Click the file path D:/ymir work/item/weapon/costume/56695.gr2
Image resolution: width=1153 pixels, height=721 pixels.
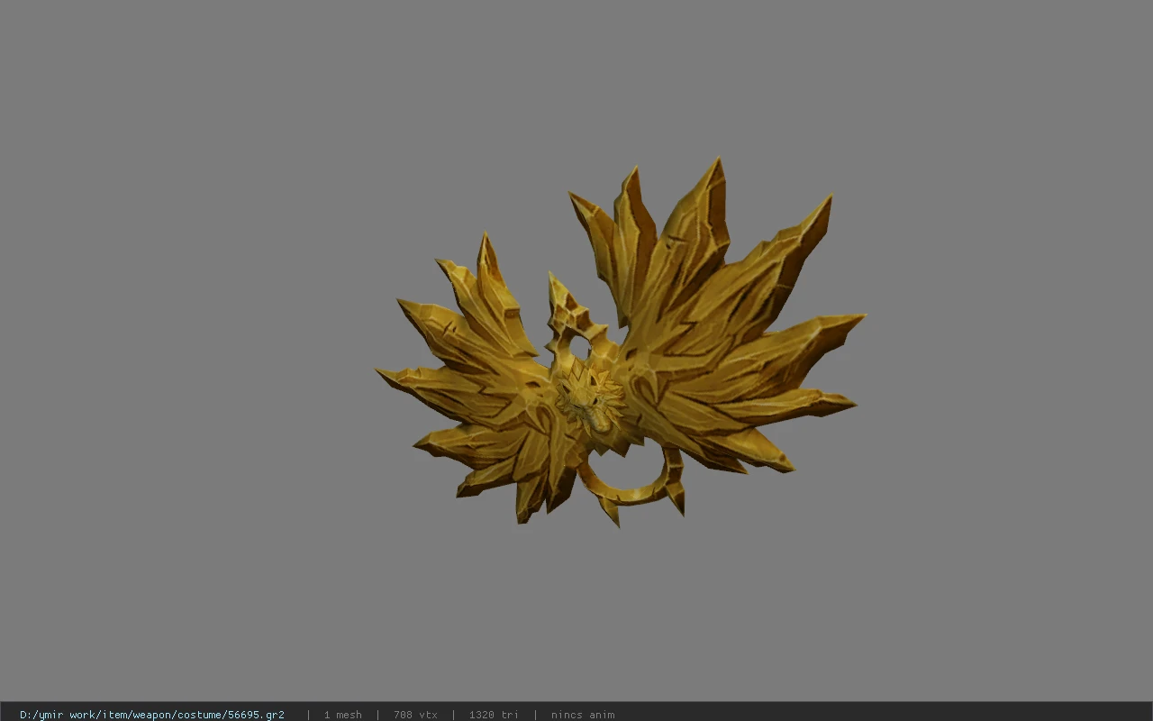click(x=152, y=715)
